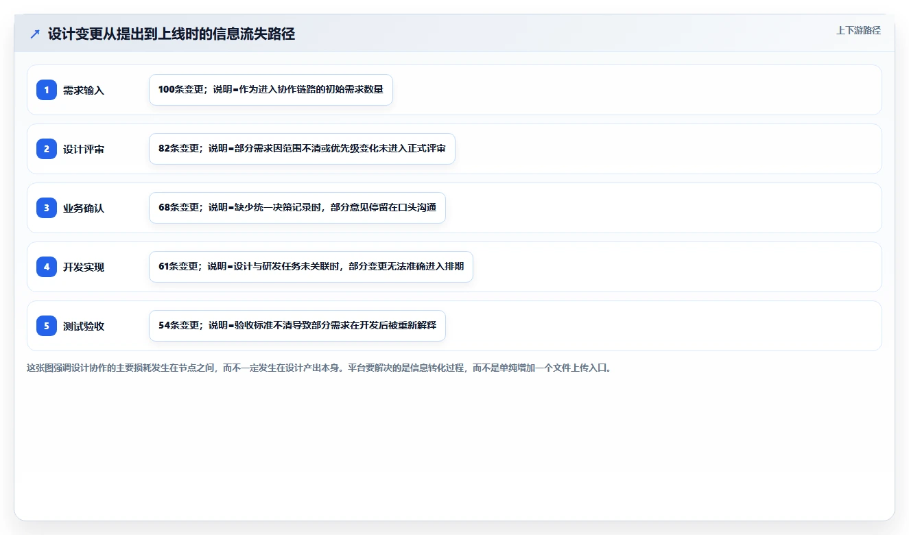
Task: Open the 100条变更 description box
Action: [271, 90]
